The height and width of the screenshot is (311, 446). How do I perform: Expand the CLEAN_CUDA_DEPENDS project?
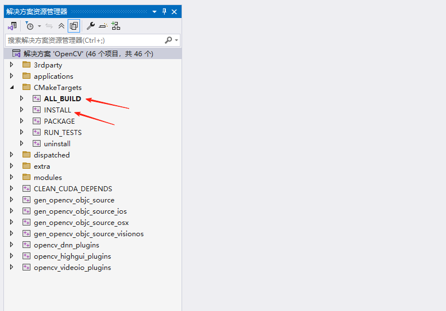click(11, 188)
